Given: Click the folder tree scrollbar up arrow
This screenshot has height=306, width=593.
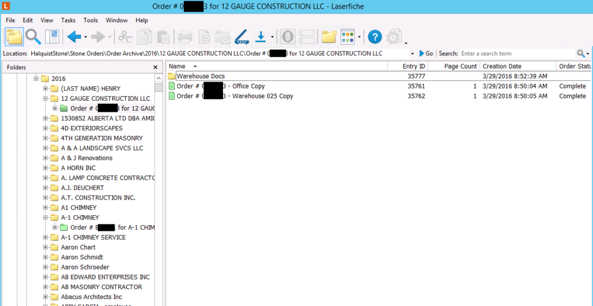Looking at the screenshot, I should [159, 78].
